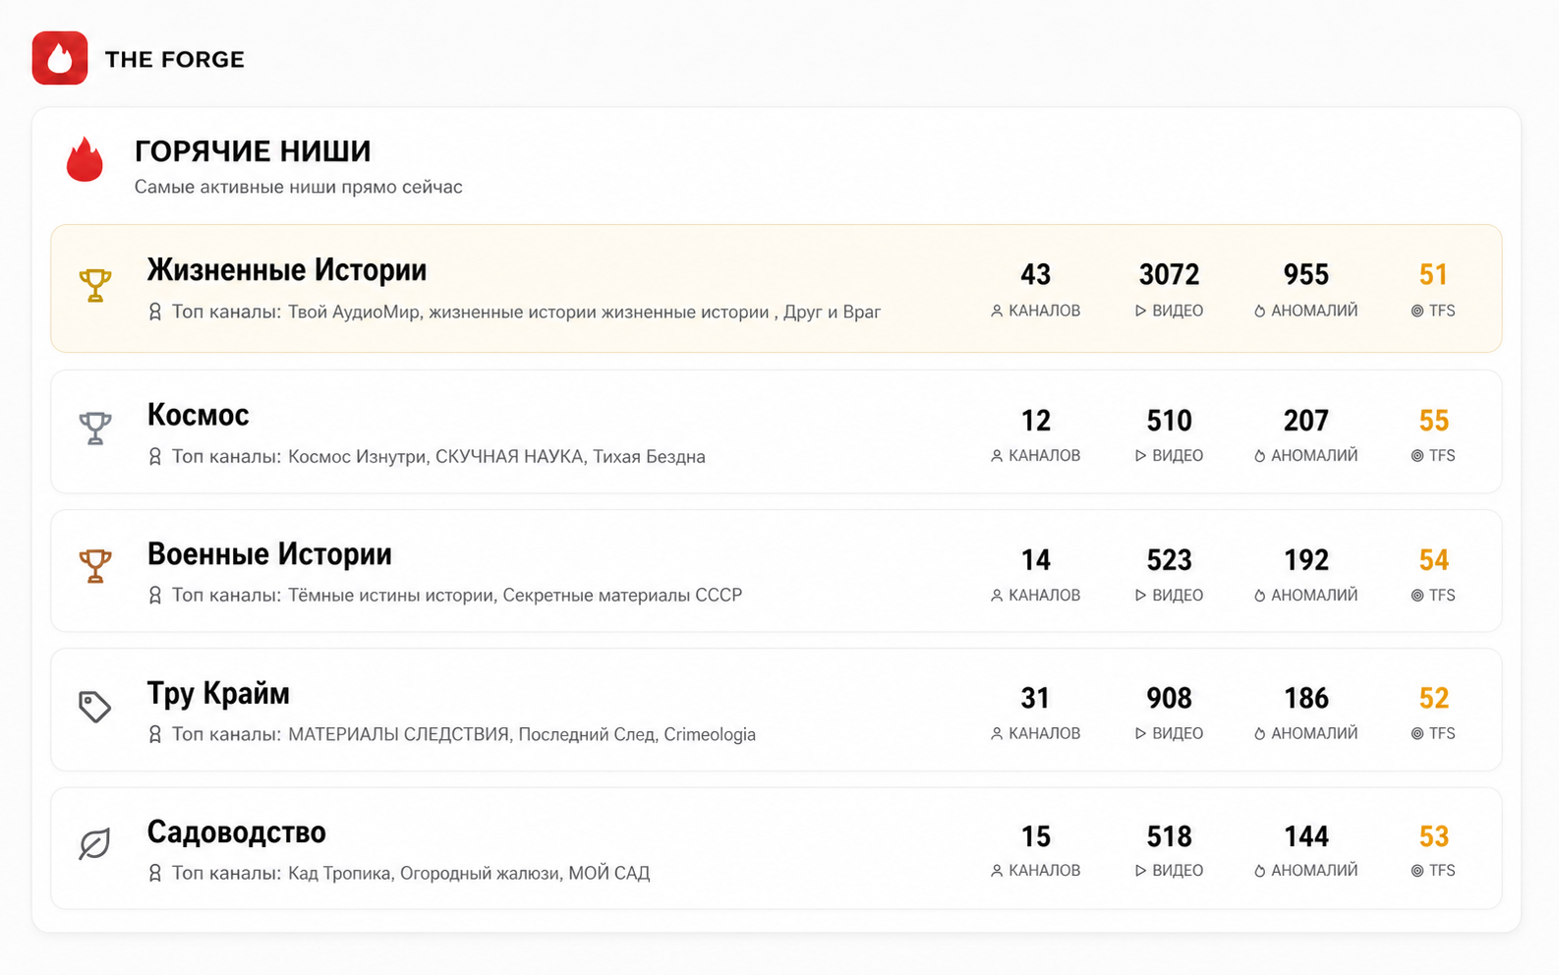Click the TFS score 55
This screenshot has height=975, width=1559.
pyautogui.click(x=1434, y=421)
